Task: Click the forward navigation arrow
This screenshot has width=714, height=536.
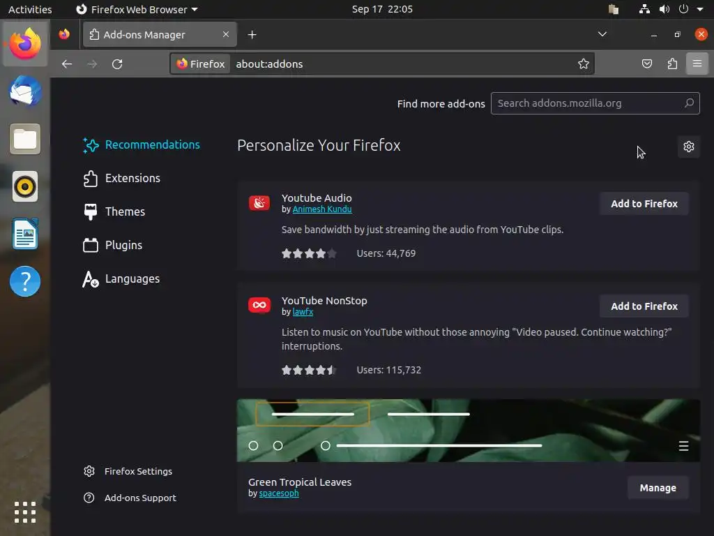Action: [92, 64]
